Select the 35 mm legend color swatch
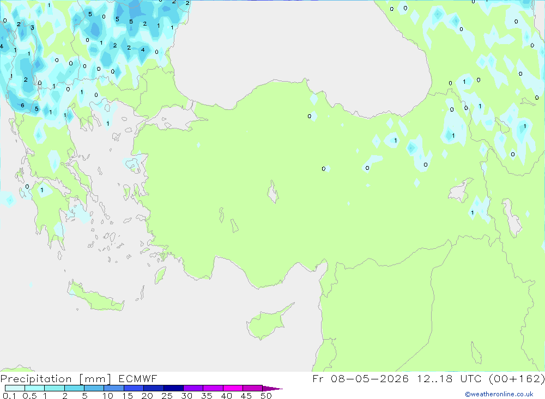Image resolution: width=545 pixels, height=399 pixels. point(213,388)
